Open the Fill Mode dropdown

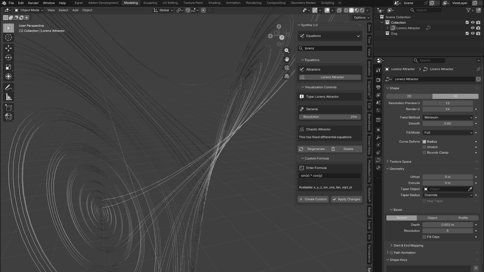click(448, 132)
